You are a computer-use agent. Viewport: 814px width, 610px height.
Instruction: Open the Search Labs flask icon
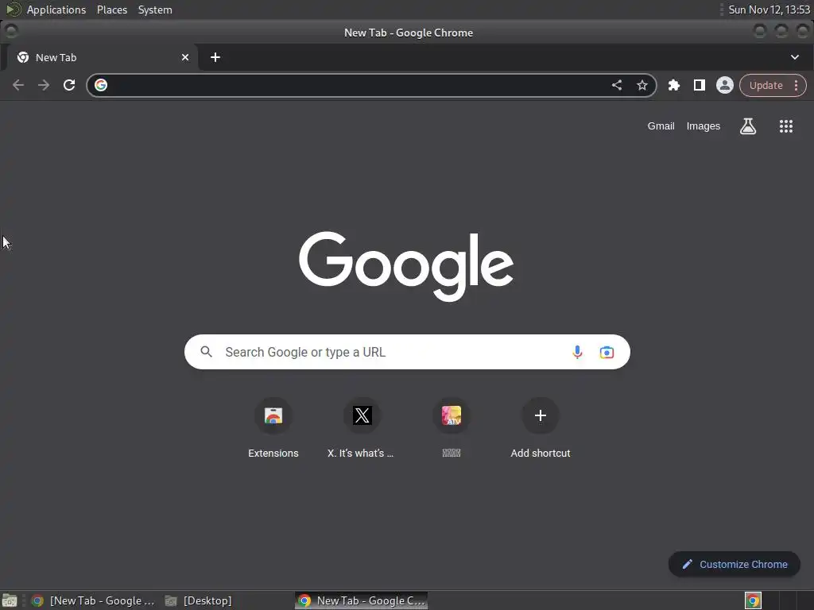[x=747, y=126]
